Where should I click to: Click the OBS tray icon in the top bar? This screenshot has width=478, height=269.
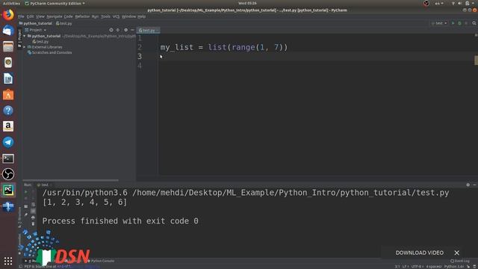(426, 3)
